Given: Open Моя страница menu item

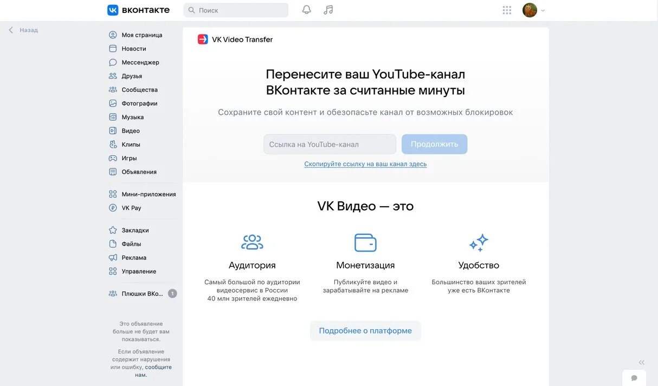Looking at the screenshot, I should (x=142, y=35).
